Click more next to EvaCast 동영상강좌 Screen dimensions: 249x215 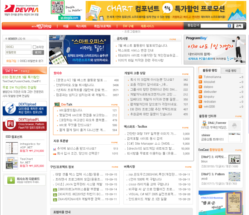coord(238,150)
